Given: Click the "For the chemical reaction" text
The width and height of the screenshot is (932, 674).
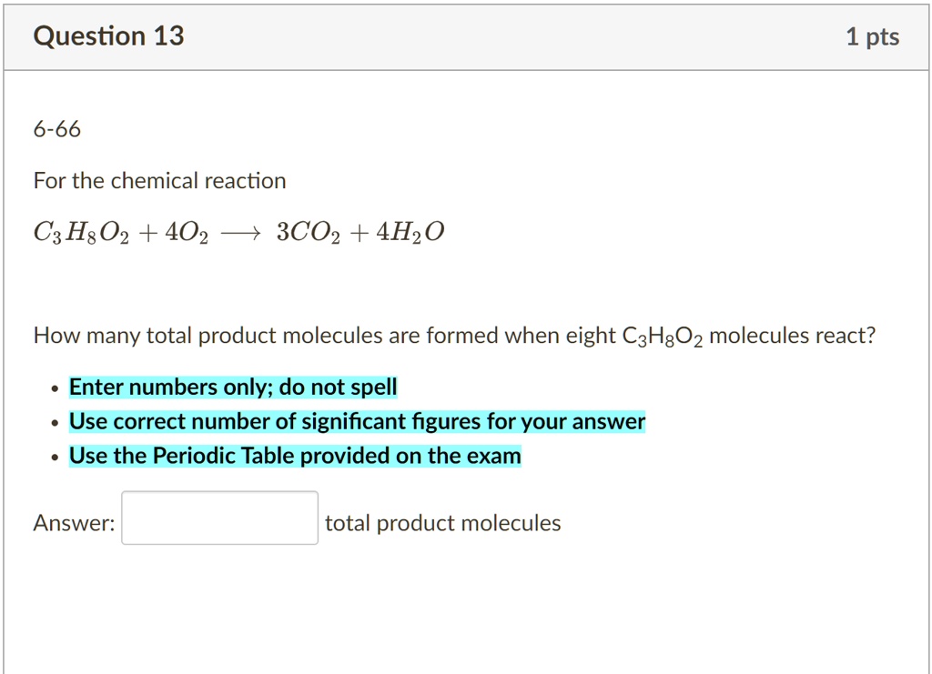Looking at the screenshot, I should point(159,181).
